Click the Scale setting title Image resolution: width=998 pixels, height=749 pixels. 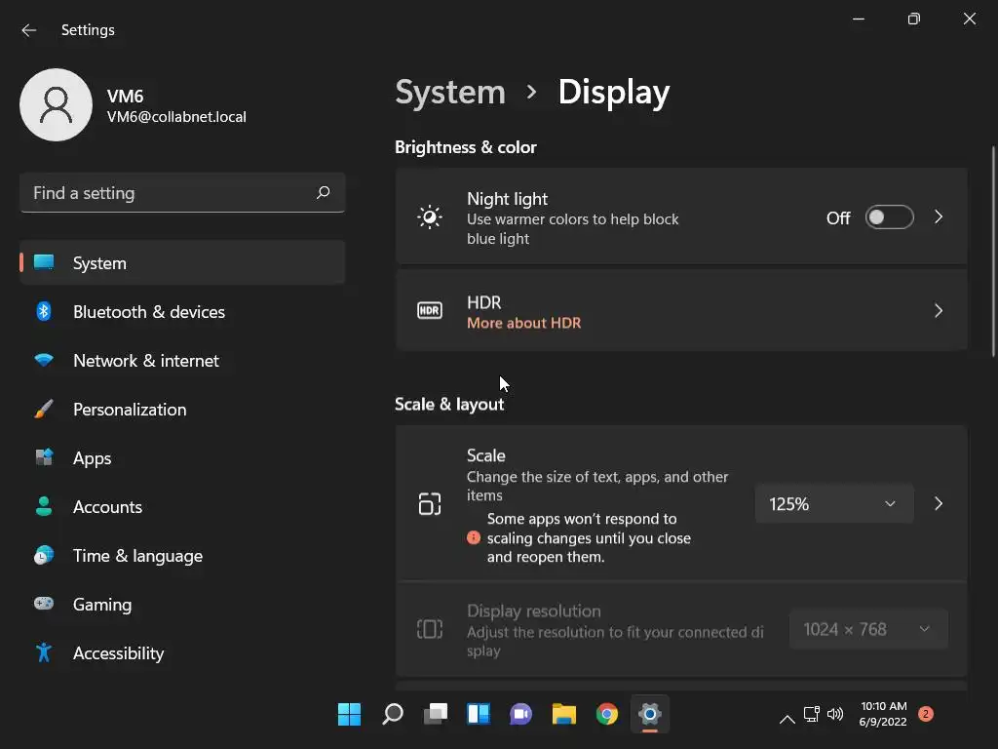coord(486,455)
